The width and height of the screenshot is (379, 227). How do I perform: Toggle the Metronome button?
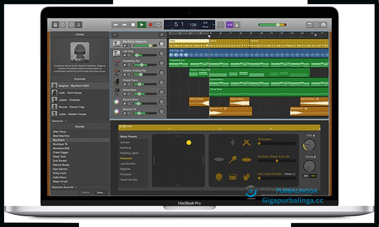click(x=237, y=25)
